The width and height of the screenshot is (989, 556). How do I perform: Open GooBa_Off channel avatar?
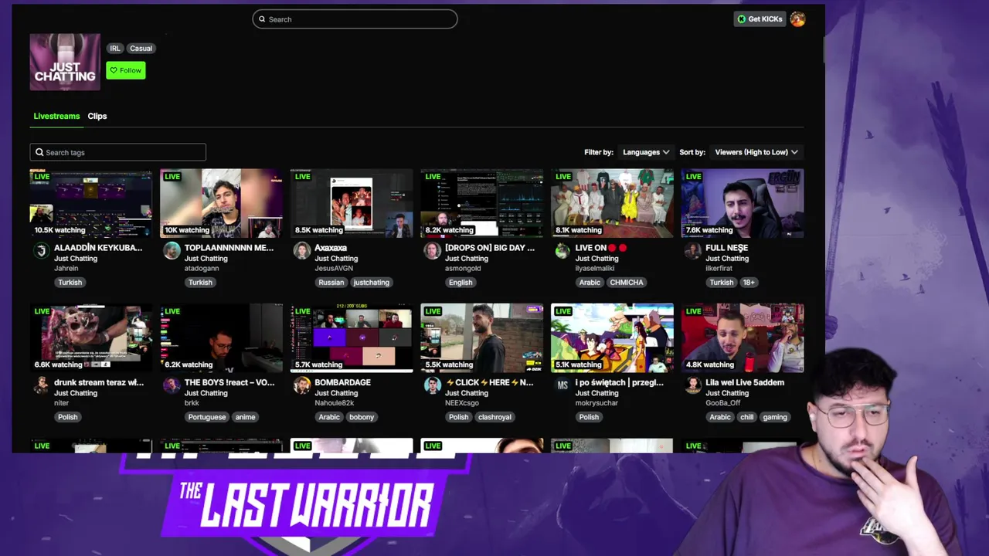click(693, 385)
